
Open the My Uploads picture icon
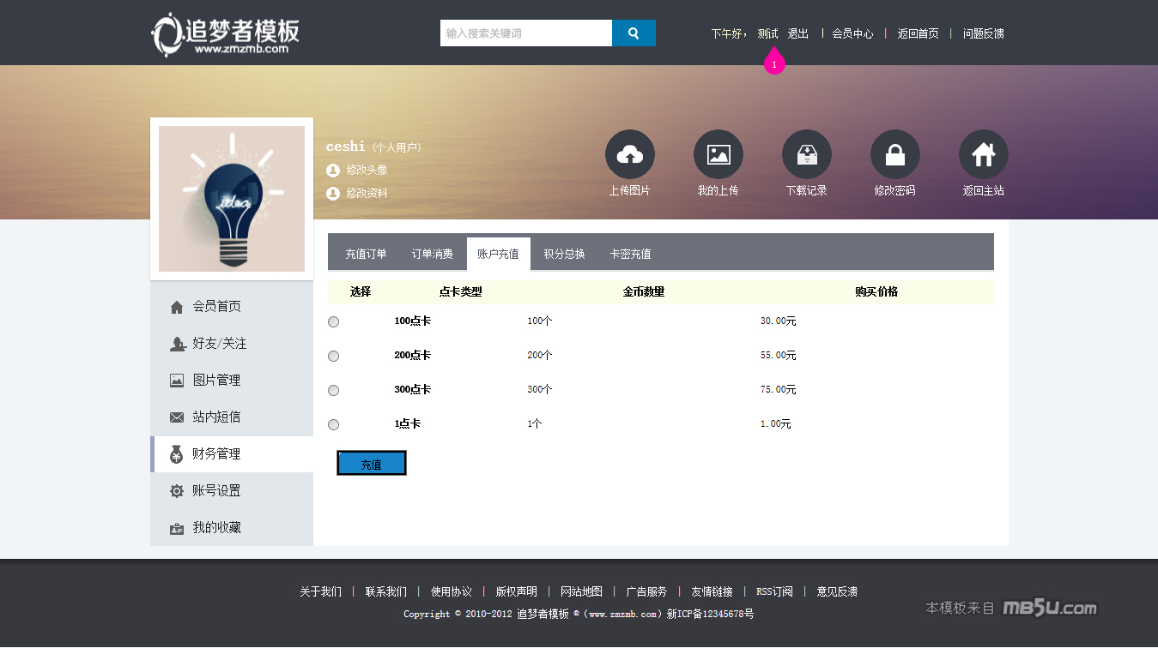(x=718, y=154)
